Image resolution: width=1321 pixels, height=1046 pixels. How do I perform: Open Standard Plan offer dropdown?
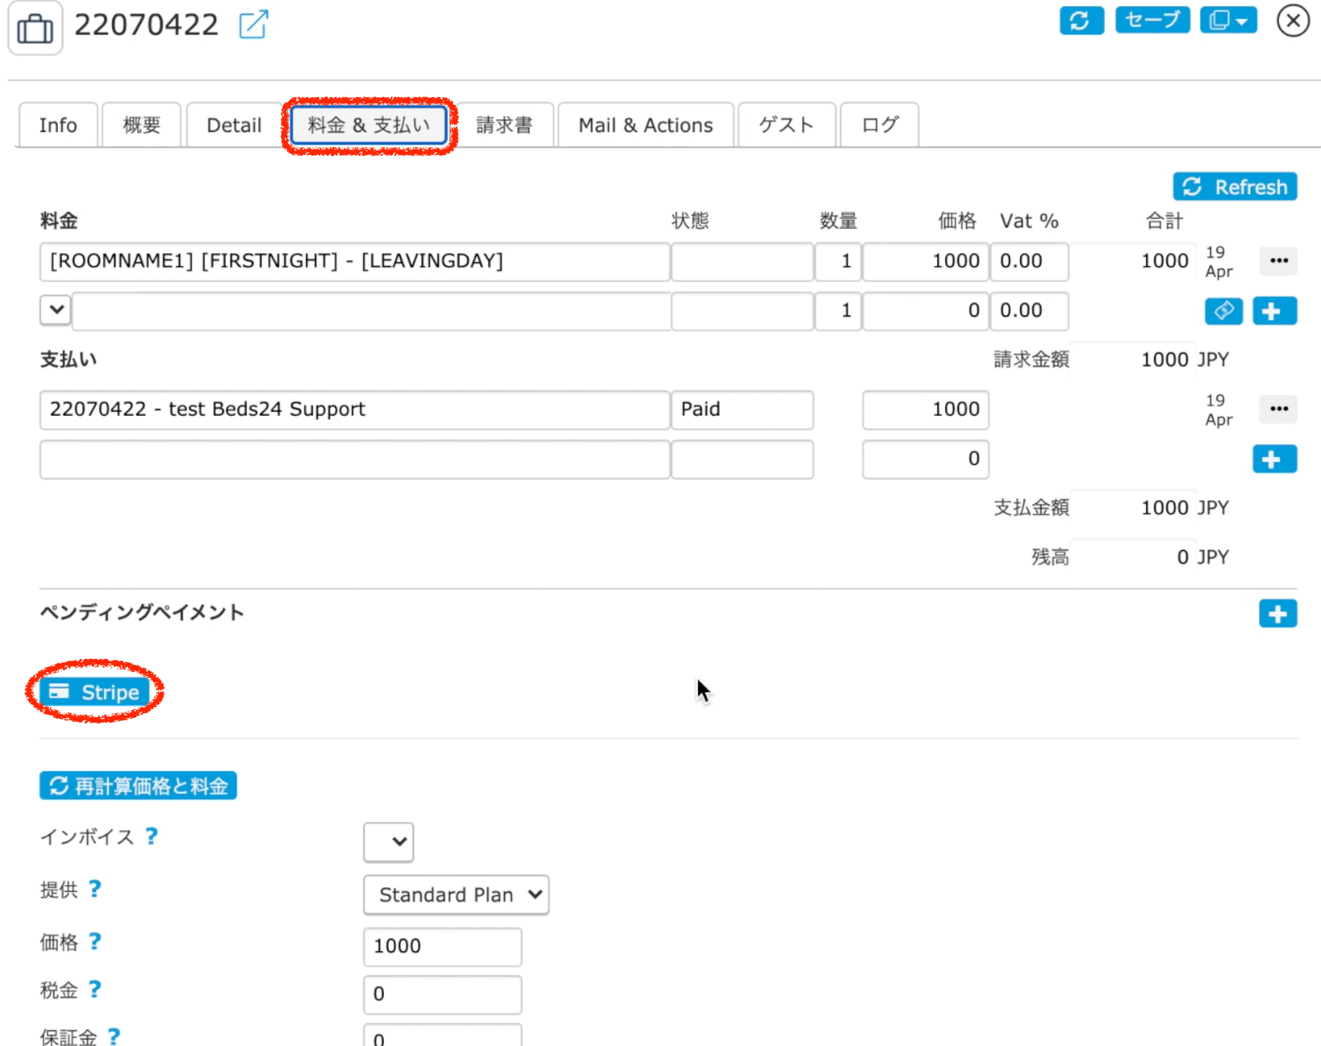coord(456,894)
